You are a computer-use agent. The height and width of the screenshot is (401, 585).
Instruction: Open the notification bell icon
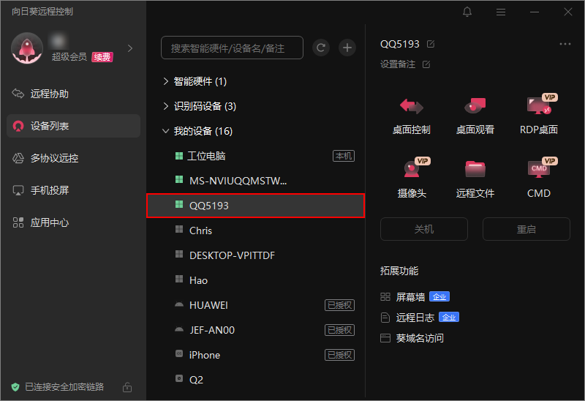point(467,12)
